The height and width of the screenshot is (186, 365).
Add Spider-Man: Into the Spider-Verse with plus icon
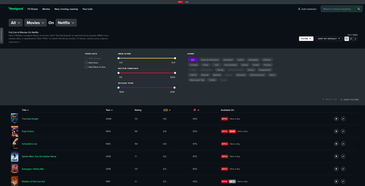(x=336, y=157)
